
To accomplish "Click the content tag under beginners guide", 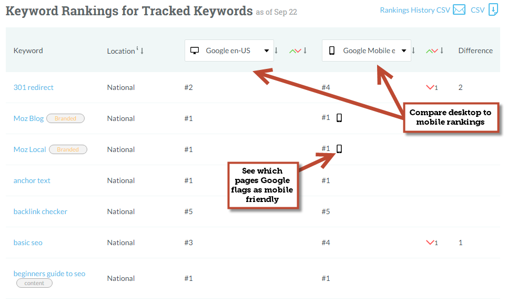I will [x=34, y=283].
